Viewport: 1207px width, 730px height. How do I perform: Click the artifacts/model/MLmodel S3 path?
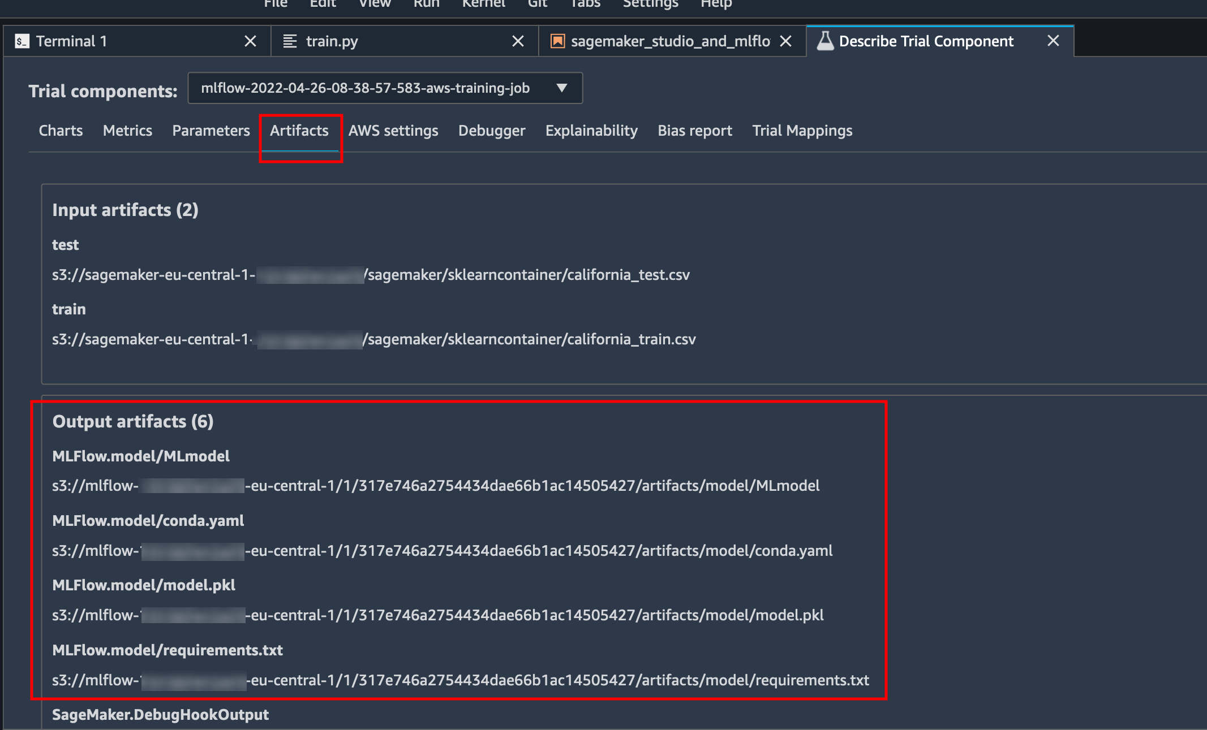tap(436, 486)
